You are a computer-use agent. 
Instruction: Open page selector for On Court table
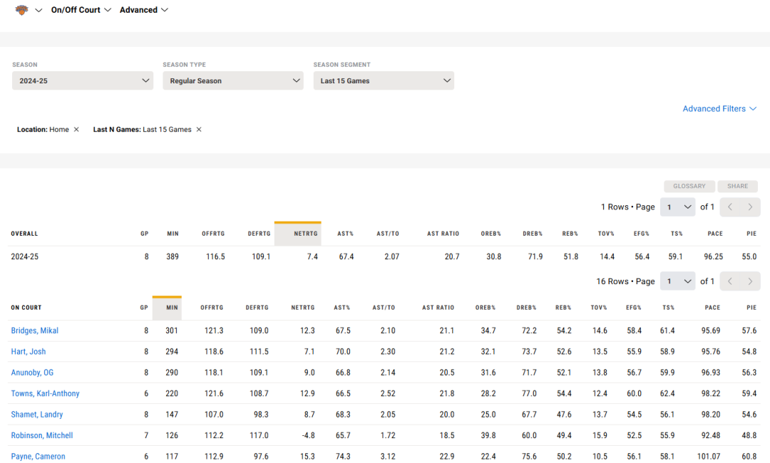(678, 281)
